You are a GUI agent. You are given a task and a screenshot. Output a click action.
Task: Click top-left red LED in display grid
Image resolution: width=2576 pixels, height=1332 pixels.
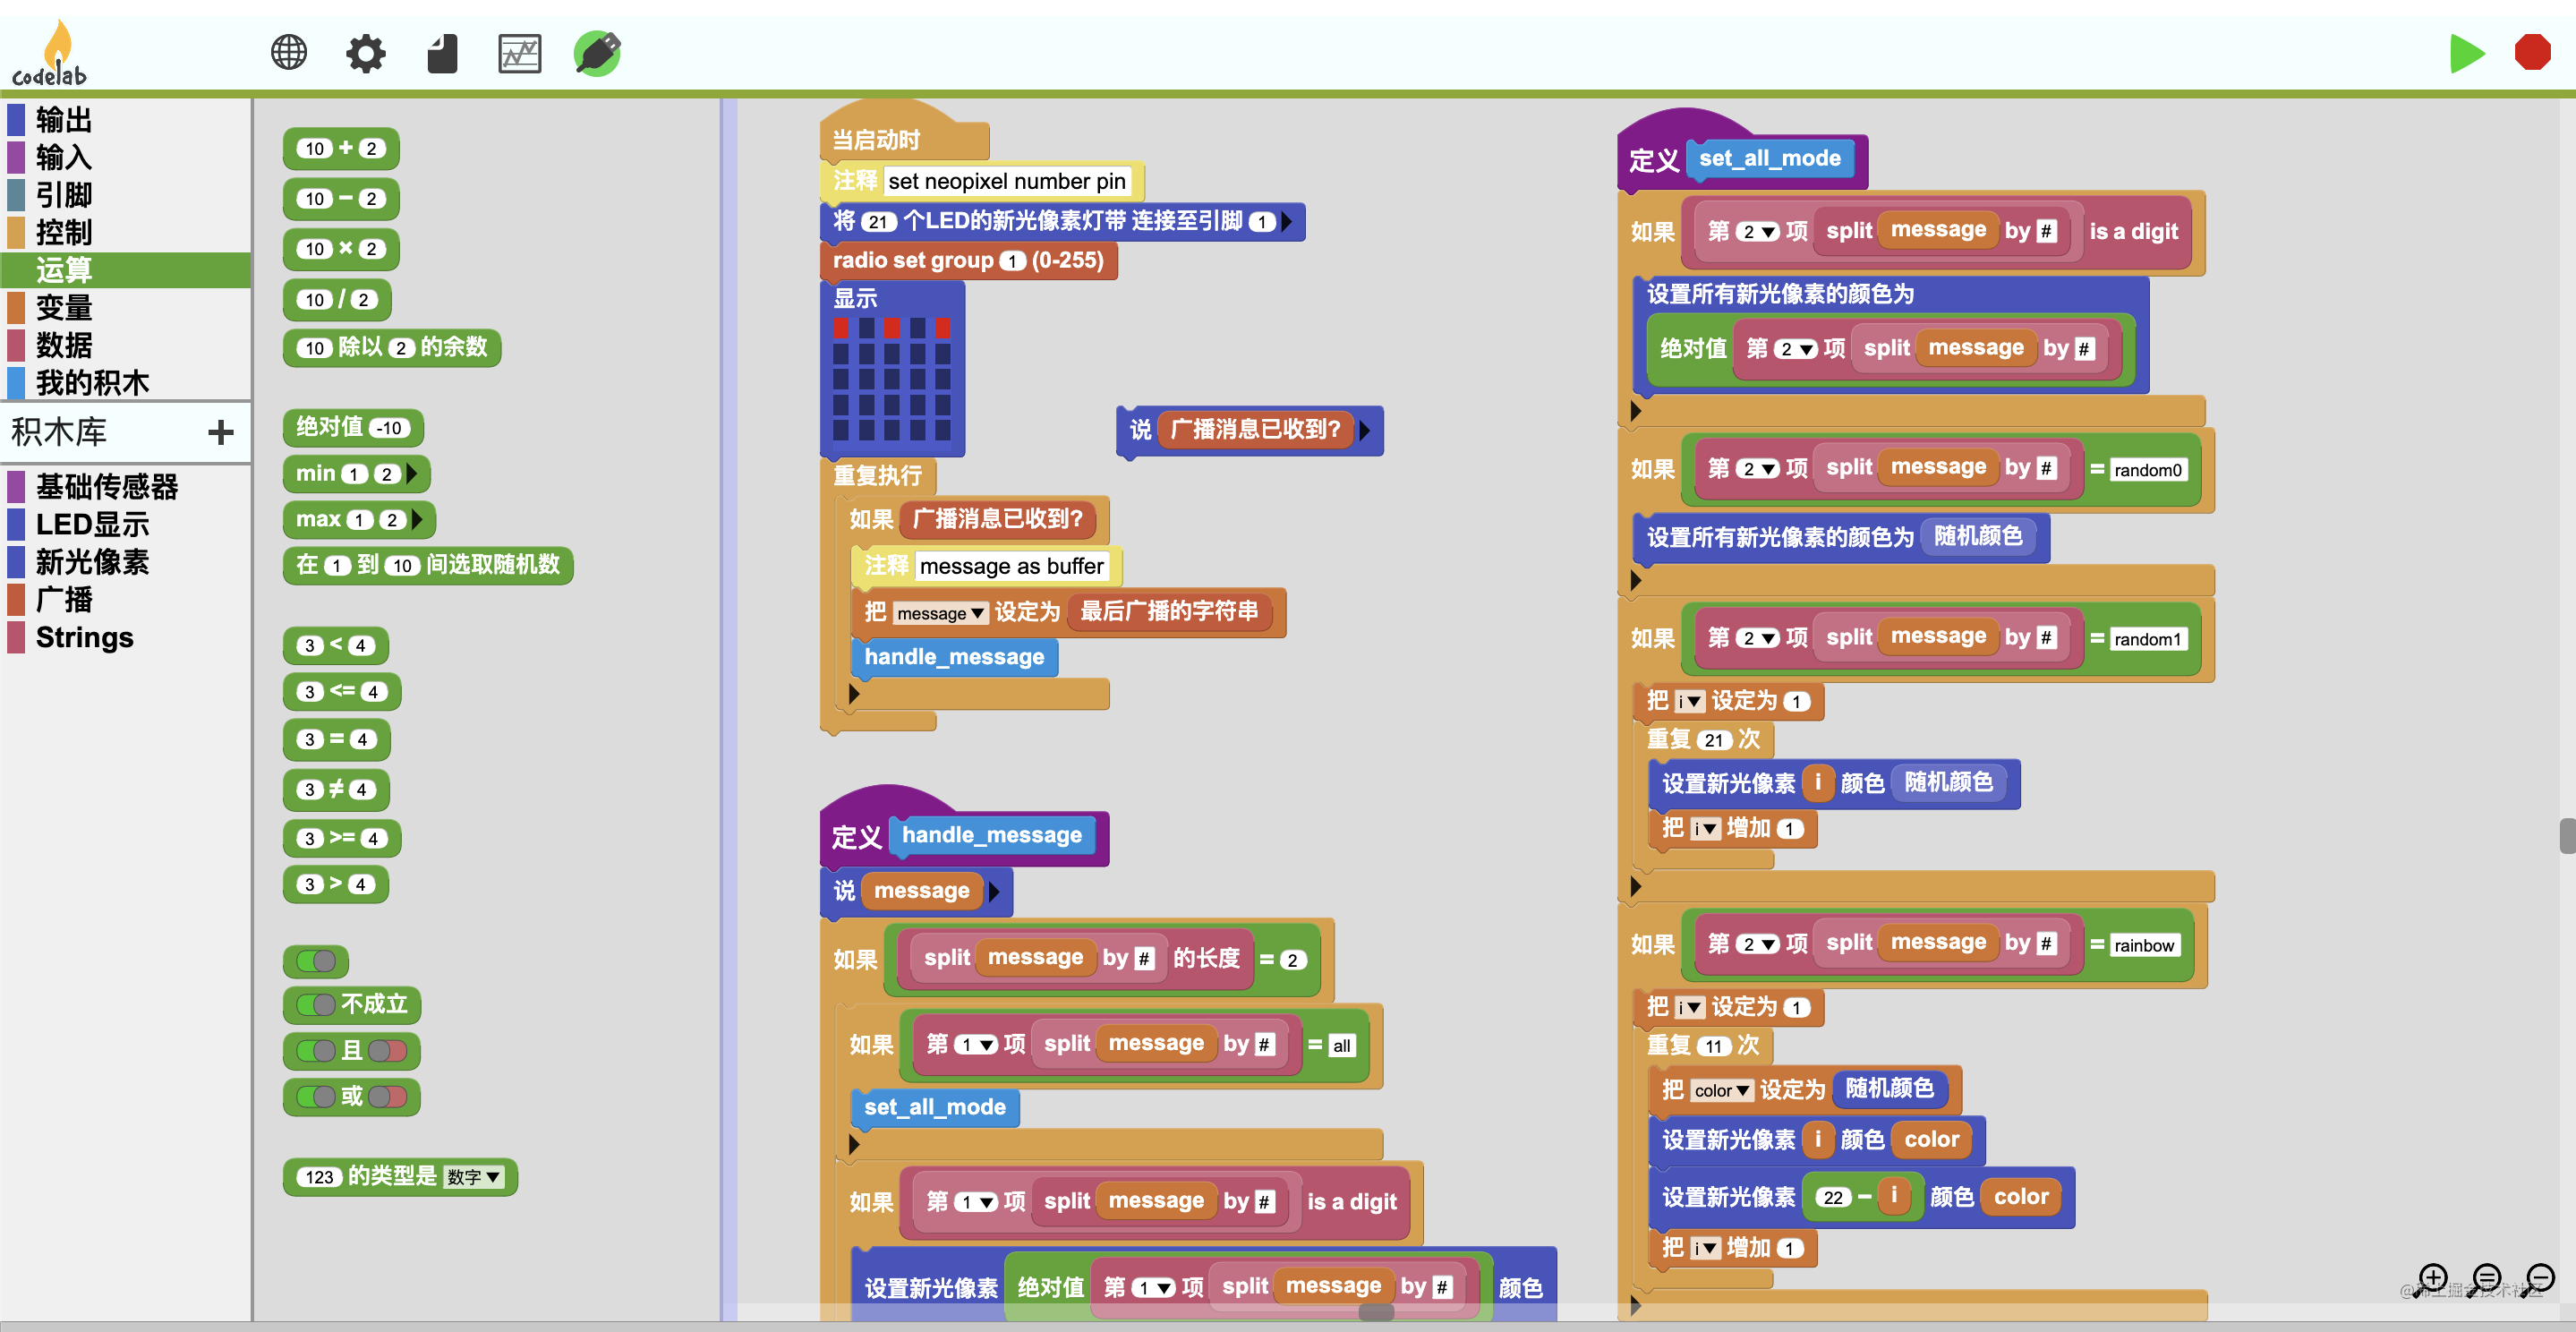pos(841,327)
